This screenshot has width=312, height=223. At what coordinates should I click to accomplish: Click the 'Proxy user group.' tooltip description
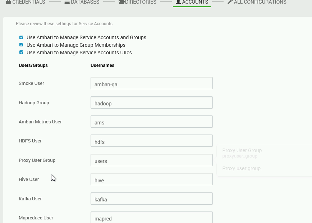point(242,168)
